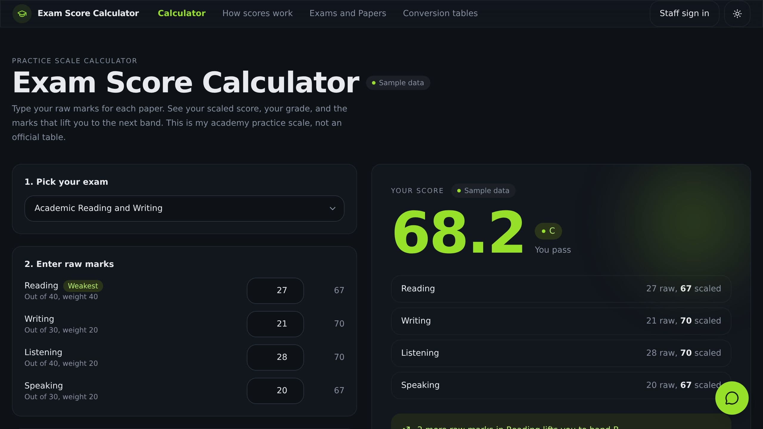Expand the exam dropdown chevron
Image resolution: width=763 pixels, height=429 pixels.
click(333, 208)
